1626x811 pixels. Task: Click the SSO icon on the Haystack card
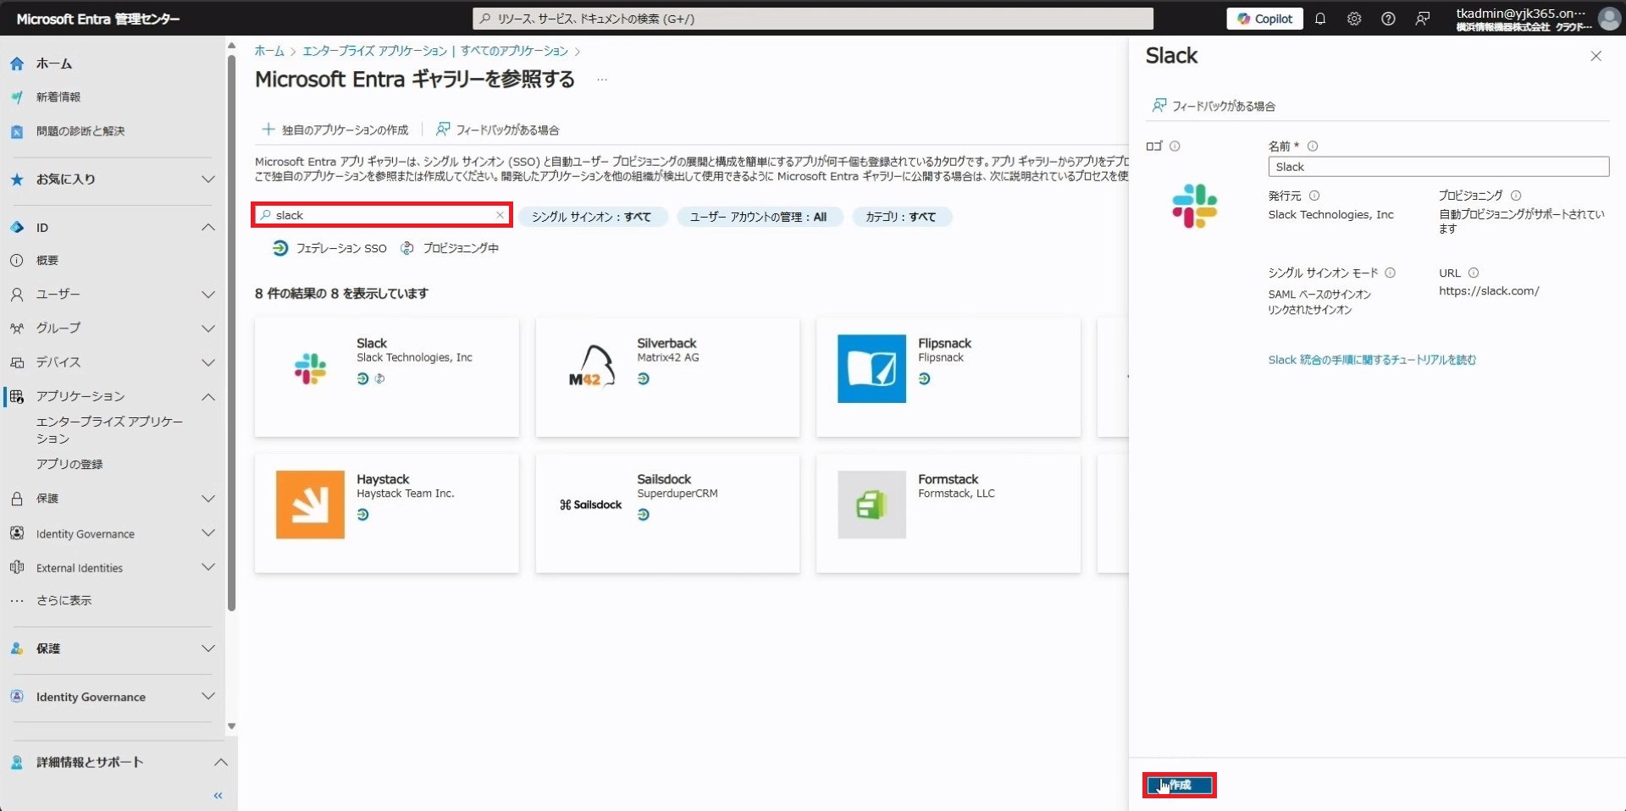tap(362, 515)
